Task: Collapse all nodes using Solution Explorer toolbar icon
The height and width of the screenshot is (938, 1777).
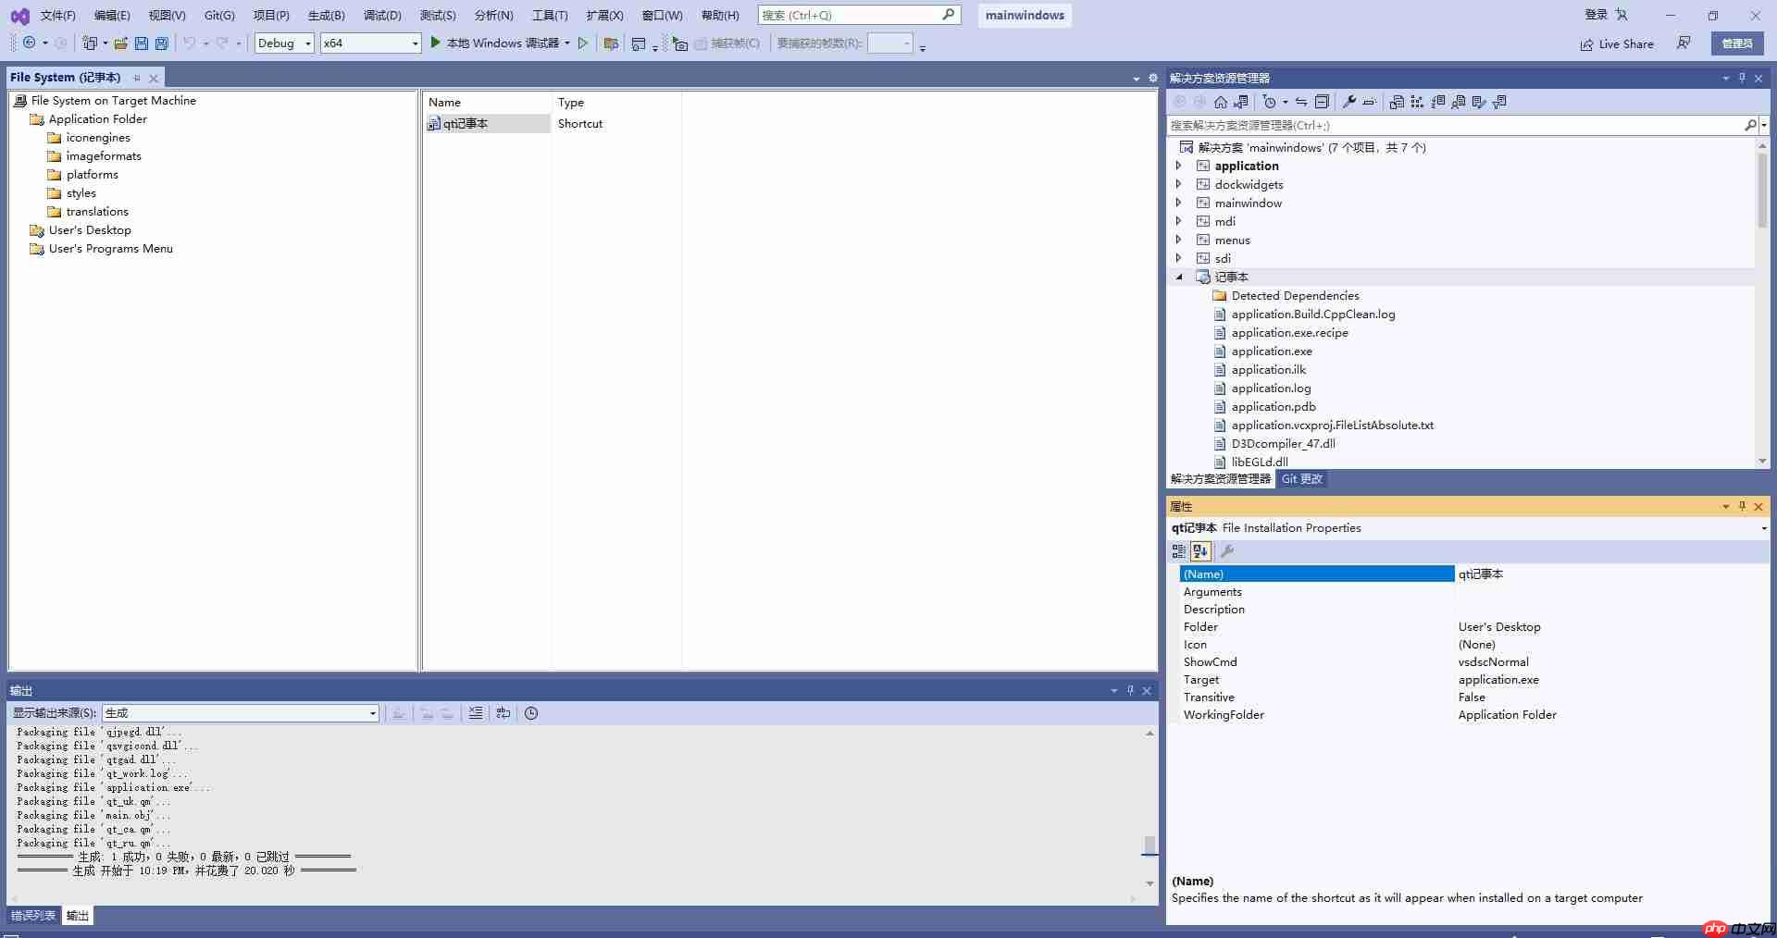Action: pos(1323,102)
